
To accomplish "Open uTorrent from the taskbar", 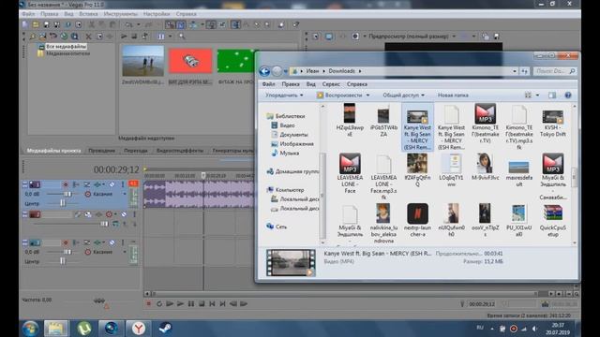I will tap(83, 329).
